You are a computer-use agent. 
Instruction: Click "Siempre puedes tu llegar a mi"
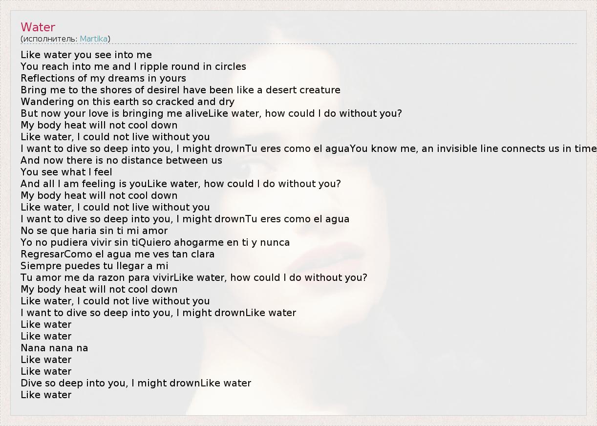pos(94,266)
